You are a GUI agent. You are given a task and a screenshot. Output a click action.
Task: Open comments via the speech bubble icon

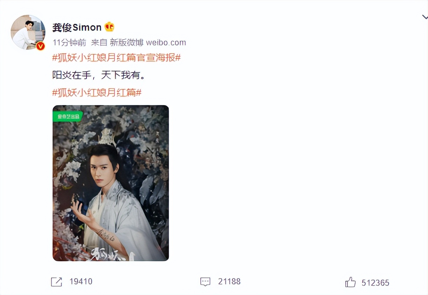tap(205, 282)
